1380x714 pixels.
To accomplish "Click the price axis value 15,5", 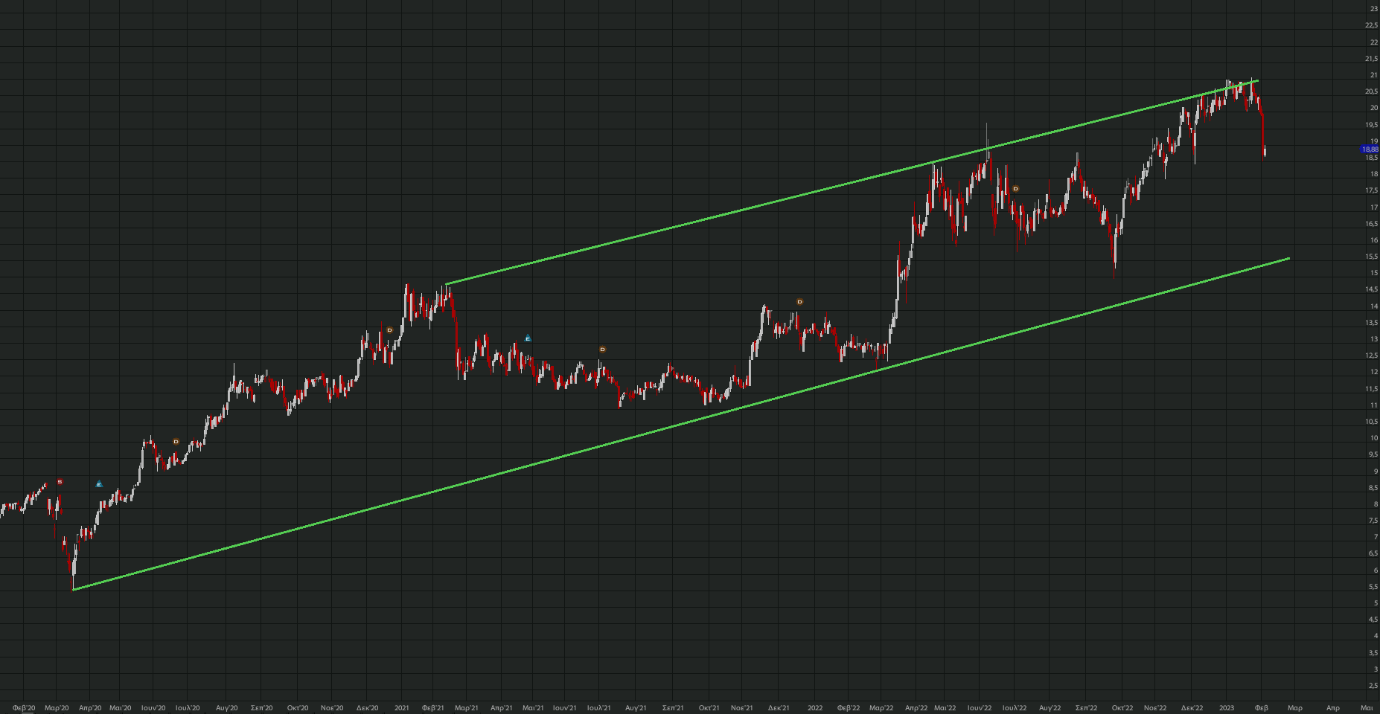I will pyautogui.click(x=1372, y=257).
